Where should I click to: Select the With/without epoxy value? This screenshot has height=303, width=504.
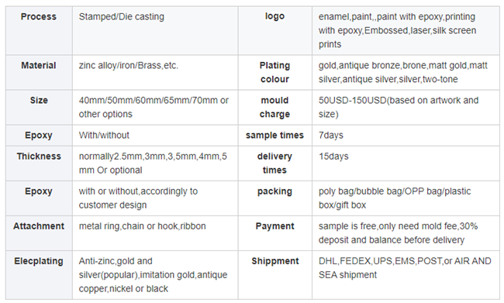click(x=104, y=136)
